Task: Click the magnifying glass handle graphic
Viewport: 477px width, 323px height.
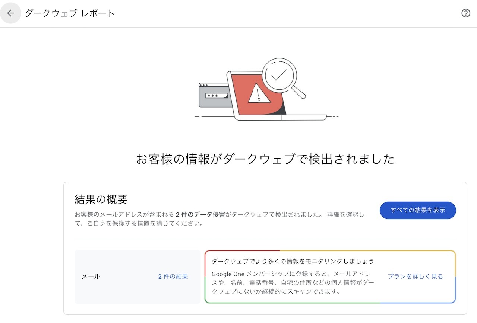Action: [298, 91]
